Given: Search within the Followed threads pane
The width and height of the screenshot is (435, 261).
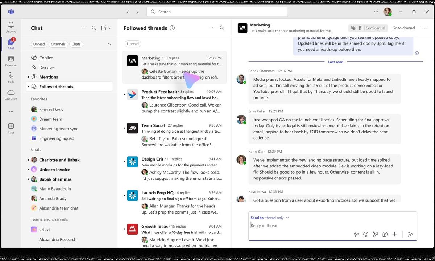Looking at the screenshot, I should click(222, 28).
